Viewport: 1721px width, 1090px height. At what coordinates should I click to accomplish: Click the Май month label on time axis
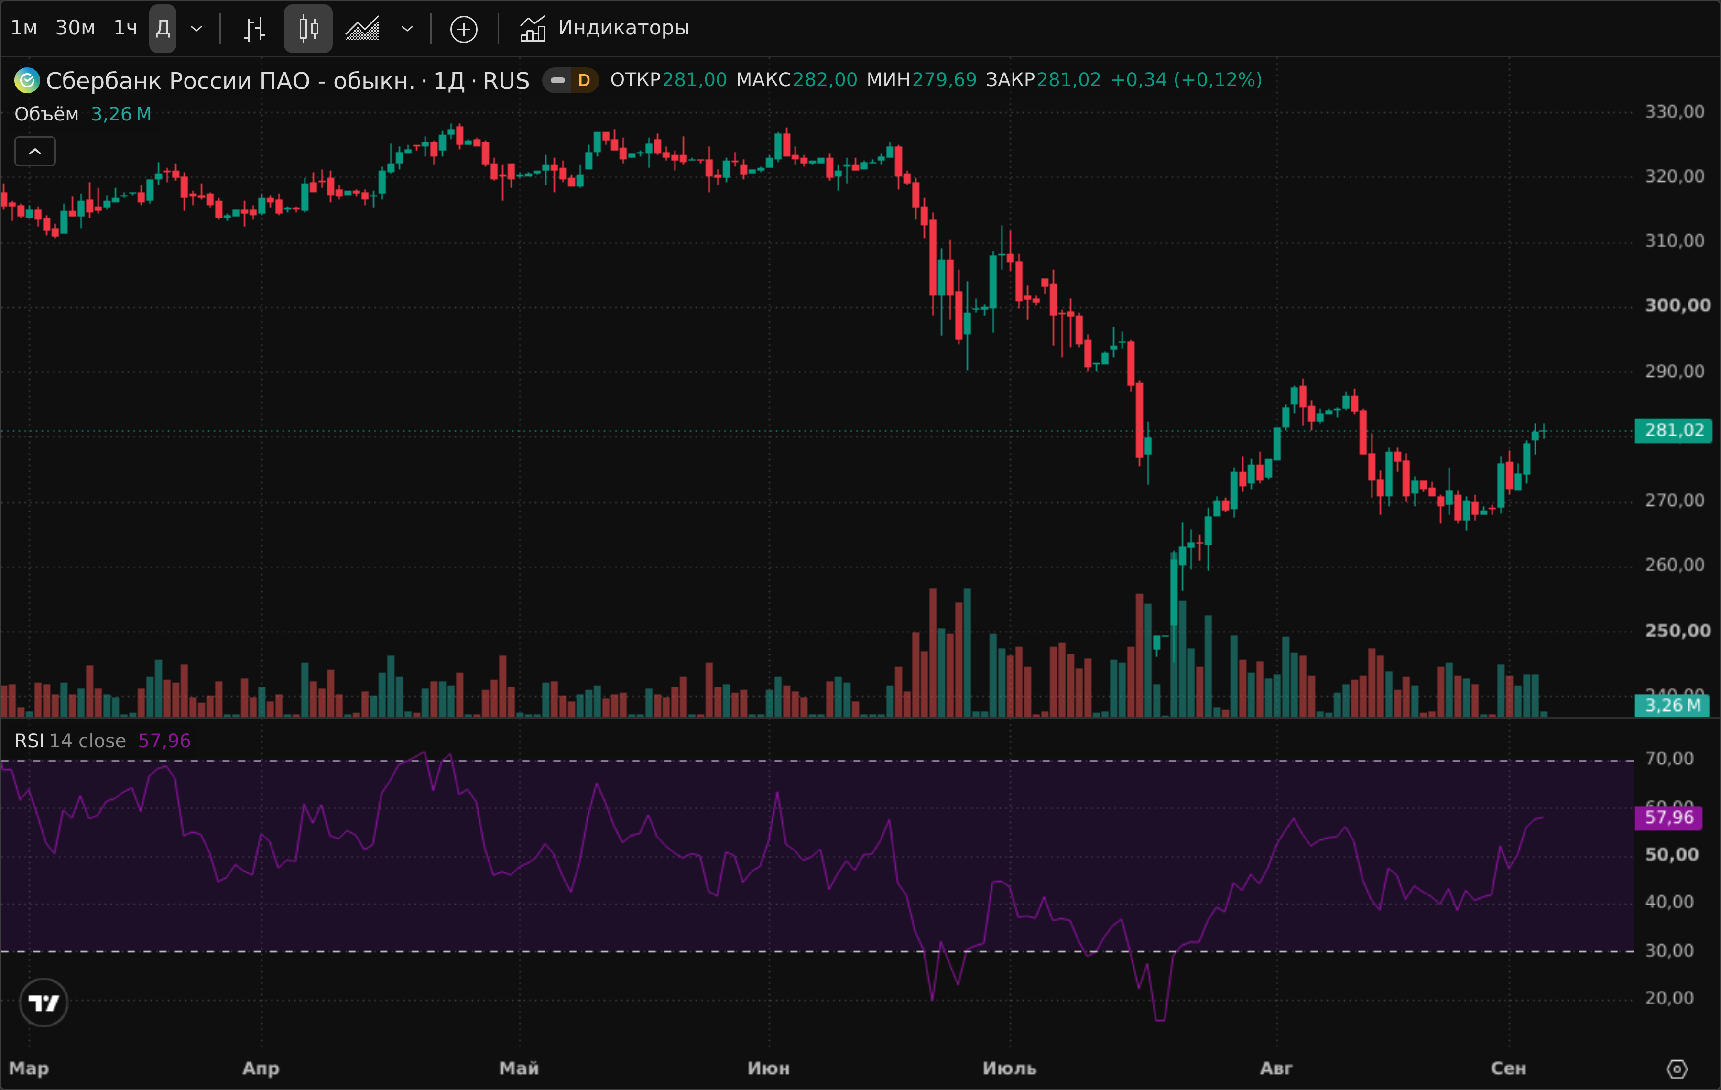point(519,1068)
